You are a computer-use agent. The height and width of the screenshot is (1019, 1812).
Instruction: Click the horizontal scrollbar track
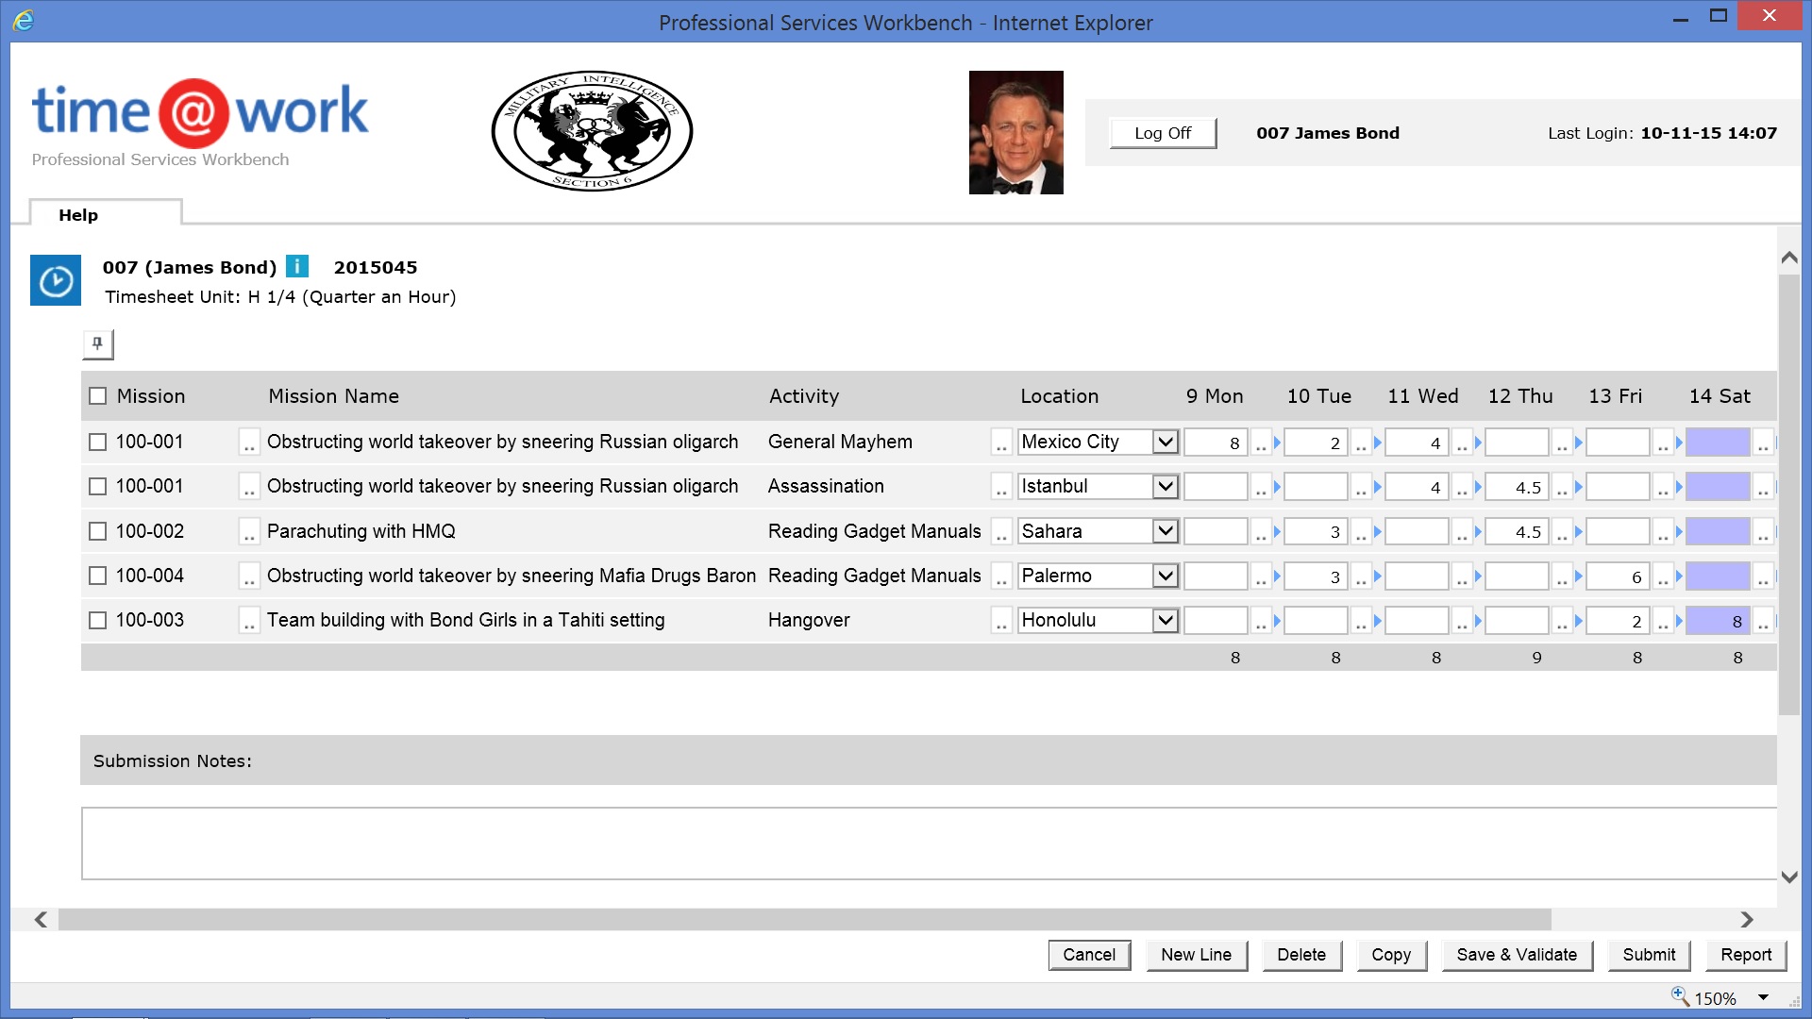tap(1642, 919)
